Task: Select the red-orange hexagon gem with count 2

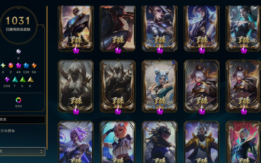Action: point(11,65)
